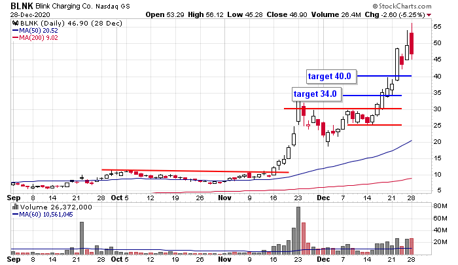Click the red down arrow beside the change
Image resolution: width=458 pixels, height=265 pixels.
(429, 15)
